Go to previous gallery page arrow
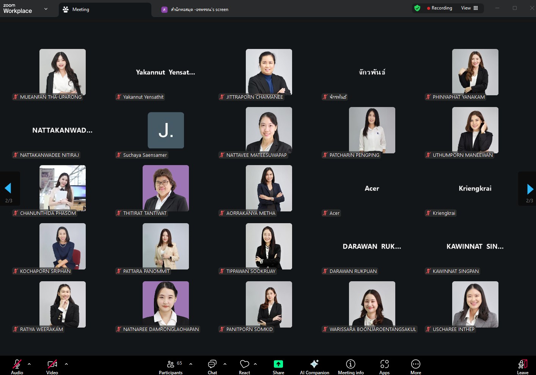 pyautogui.click(x=8, y=188)
